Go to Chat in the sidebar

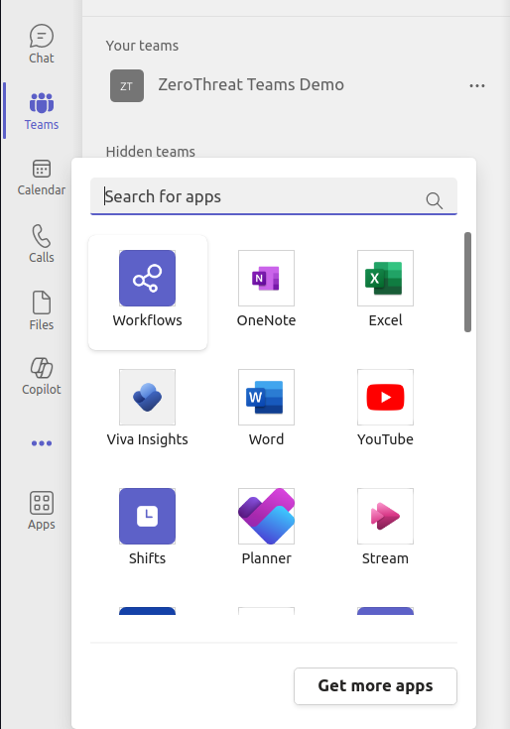[42, 45]
